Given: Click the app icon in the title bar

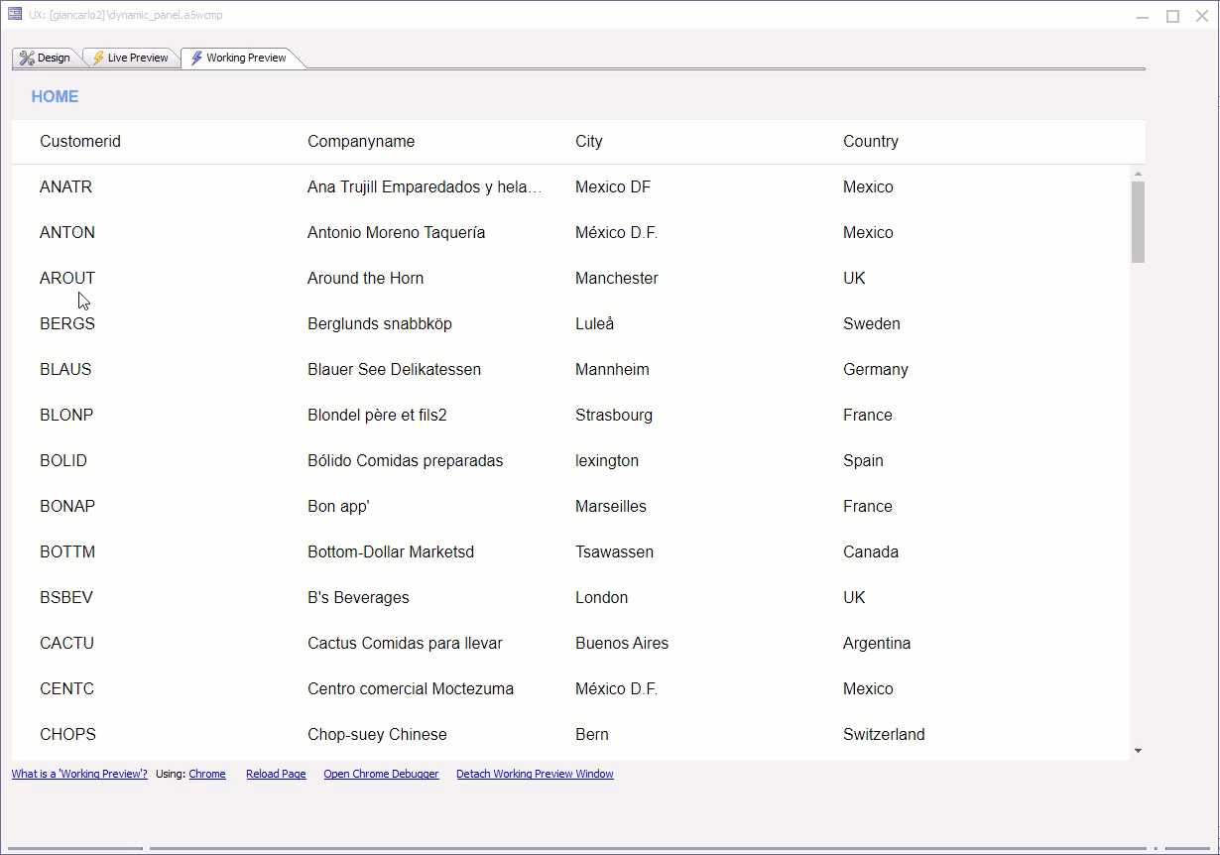Looking at the screenshot, I should coord(15,15).
